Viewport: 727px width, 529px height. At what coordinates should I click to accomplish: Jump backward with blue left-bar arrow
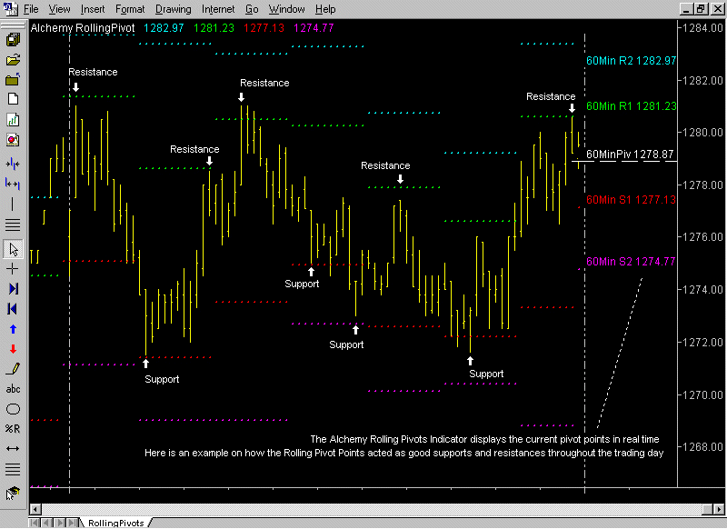pos(13,309)
